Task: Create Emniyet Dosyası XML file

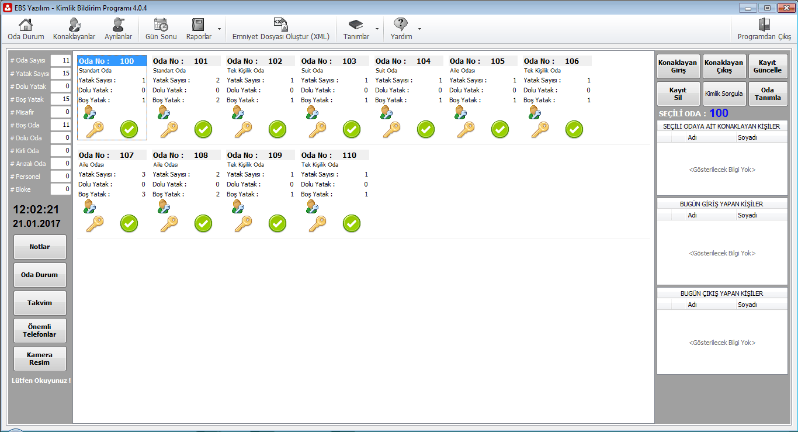Action: tap(280, 29)
